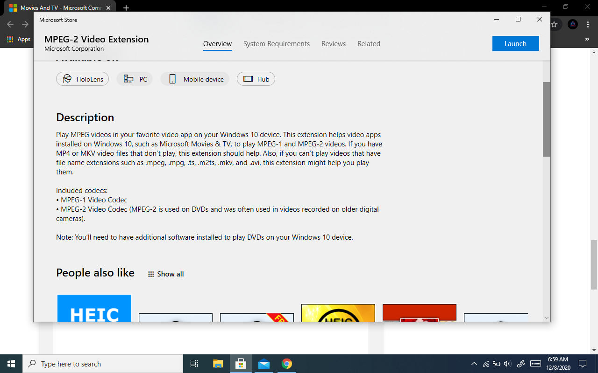Select the Mobile device chip
Screen dimensions: 598x373
click(195, 79)
